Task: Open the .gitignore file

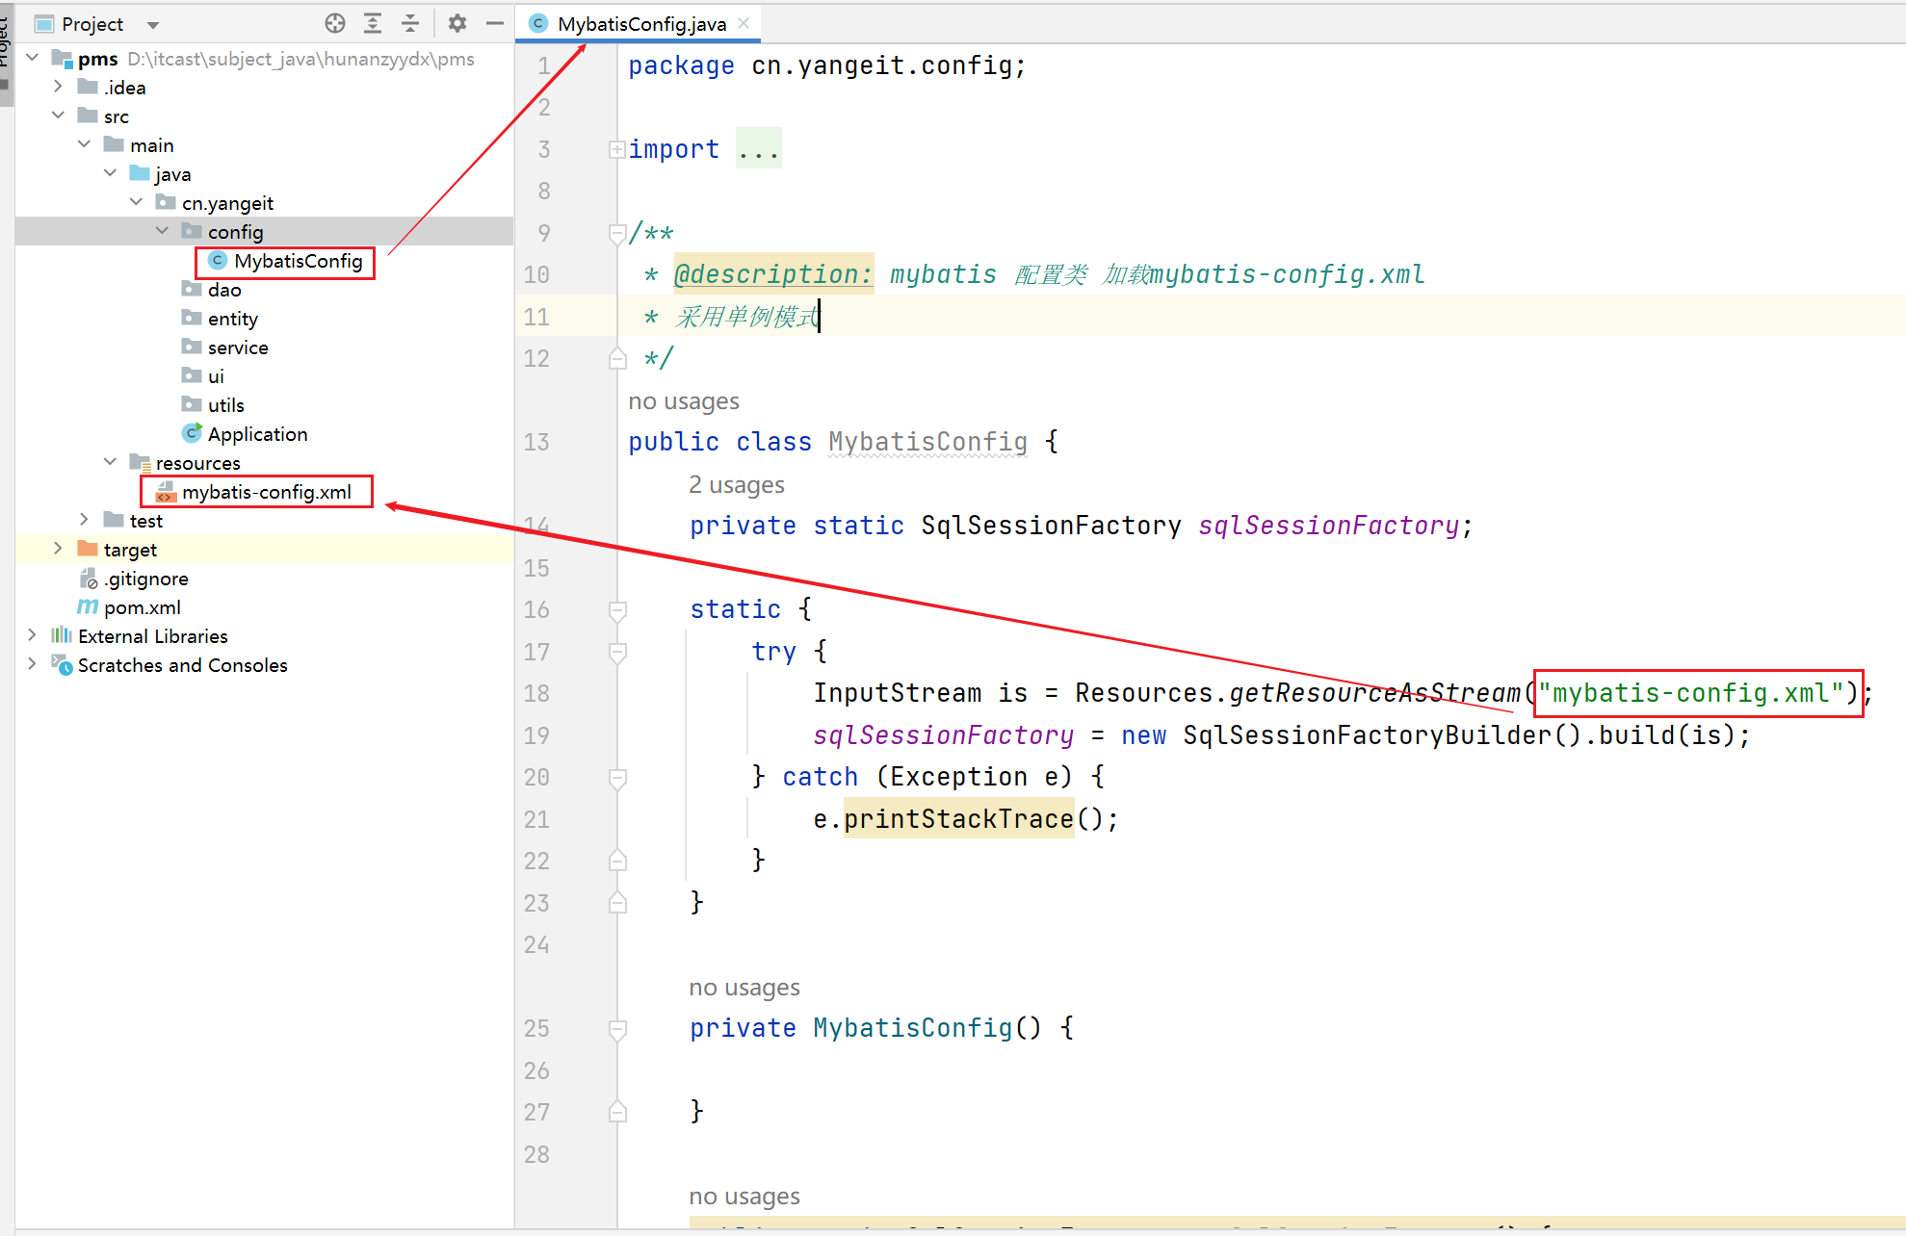Action: 145,579
